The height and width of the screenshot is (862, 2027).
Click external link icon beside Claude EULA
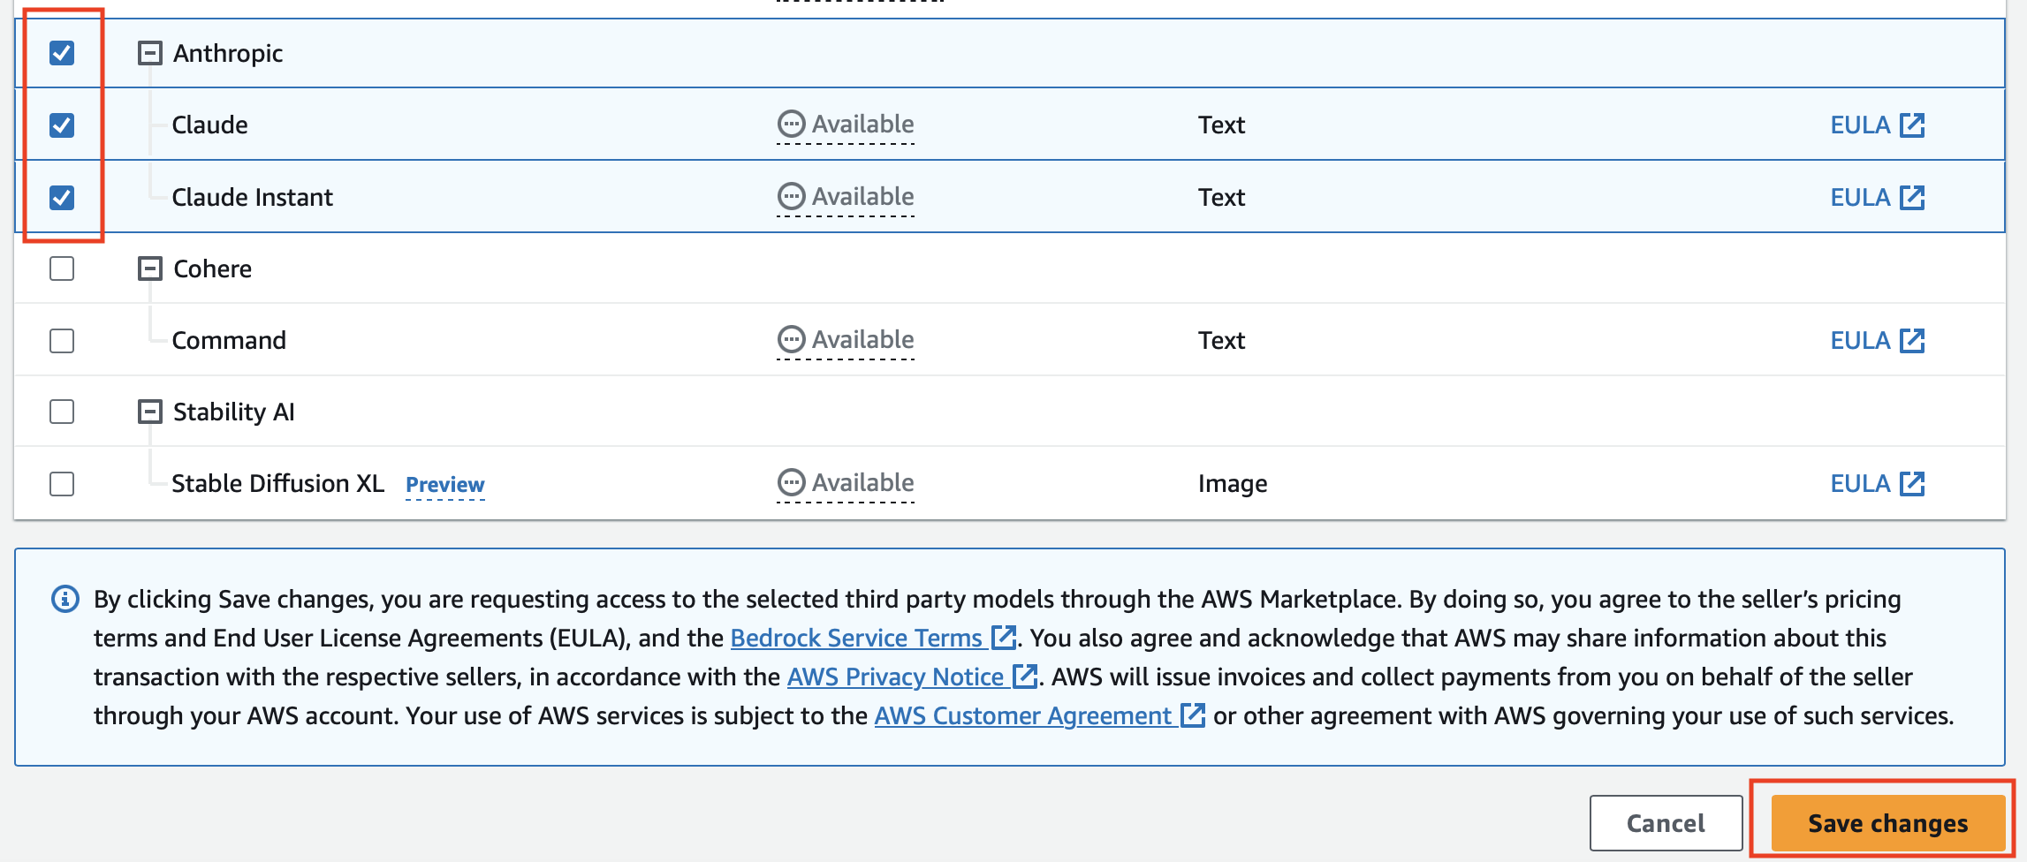1912,125
